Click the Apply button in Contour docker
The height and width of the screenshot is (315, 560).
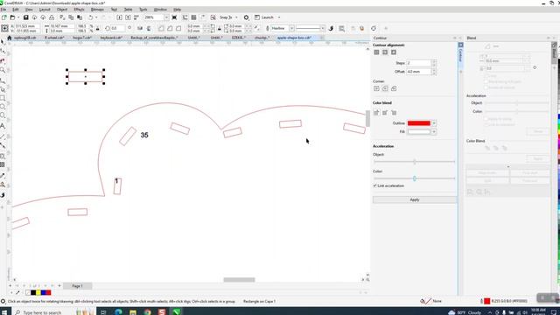tap(414, 200)
